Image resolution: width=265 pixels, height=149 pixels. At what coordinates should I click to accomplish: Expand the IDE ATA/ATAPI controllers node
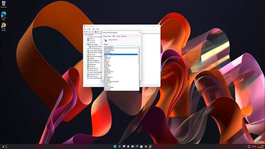[86, 53]
